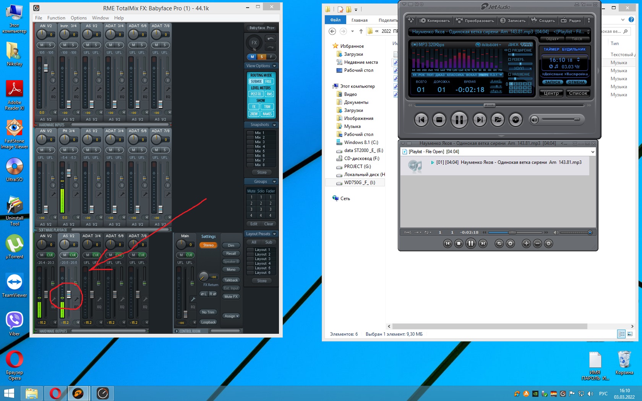This screenshot has height=401, width=642.
Task: Open the TotalMix FX percent knob
Action: (254, 43)
